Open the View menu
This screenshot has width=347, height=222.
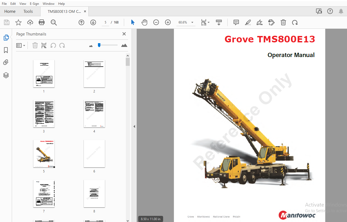(23, 3)
